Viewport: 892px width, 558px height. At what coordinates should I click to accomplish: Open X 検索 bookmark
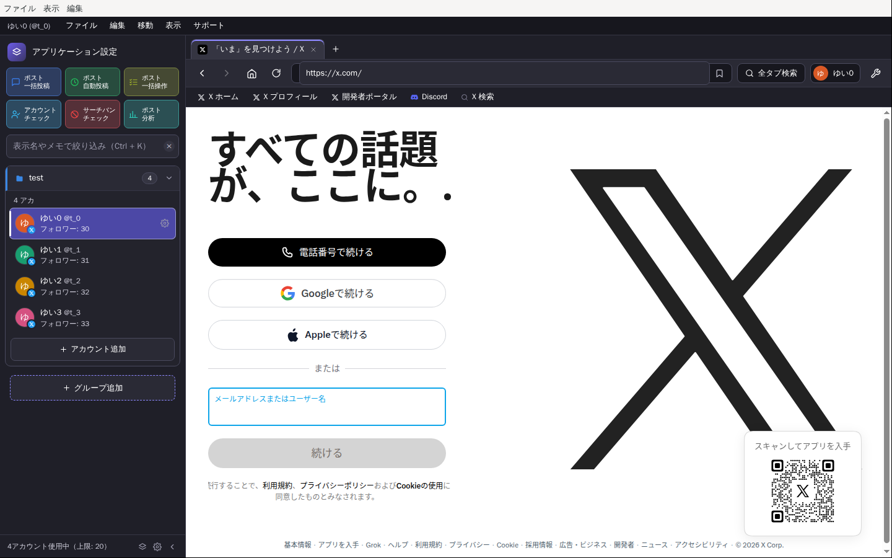point(477,97)
